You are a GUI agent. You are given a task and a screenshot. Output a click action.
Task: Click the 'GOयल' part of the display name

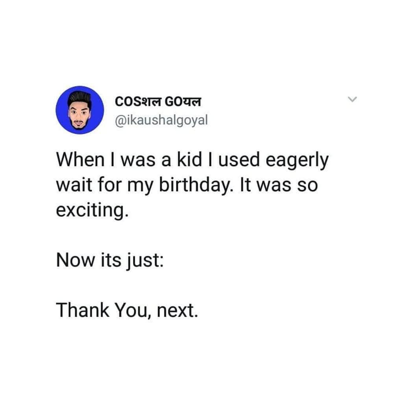coord(183,102)
